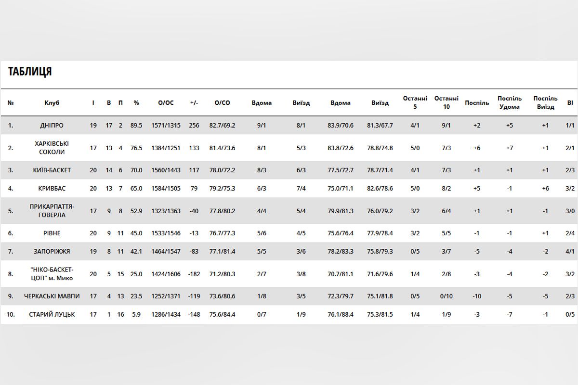The height and width of the screenshot is (385, 578).
Task: Open the РІВНЕ team link
Action: (52, 233)
